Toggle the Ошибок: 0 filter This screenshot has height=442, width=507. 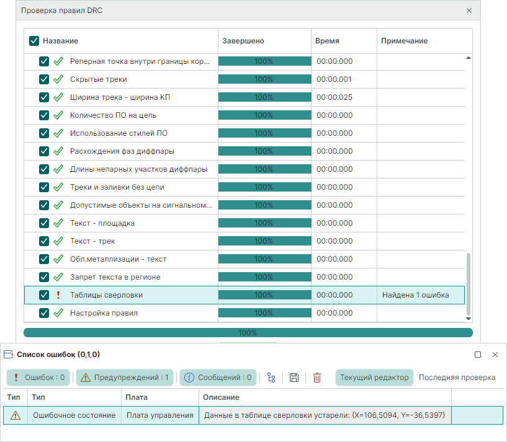pyautogui.click(x=38, y=378)
